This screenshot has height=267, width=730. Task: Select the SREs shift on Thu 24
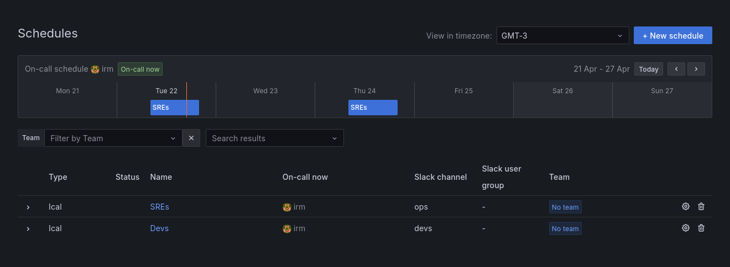click(x=373, y=108)
